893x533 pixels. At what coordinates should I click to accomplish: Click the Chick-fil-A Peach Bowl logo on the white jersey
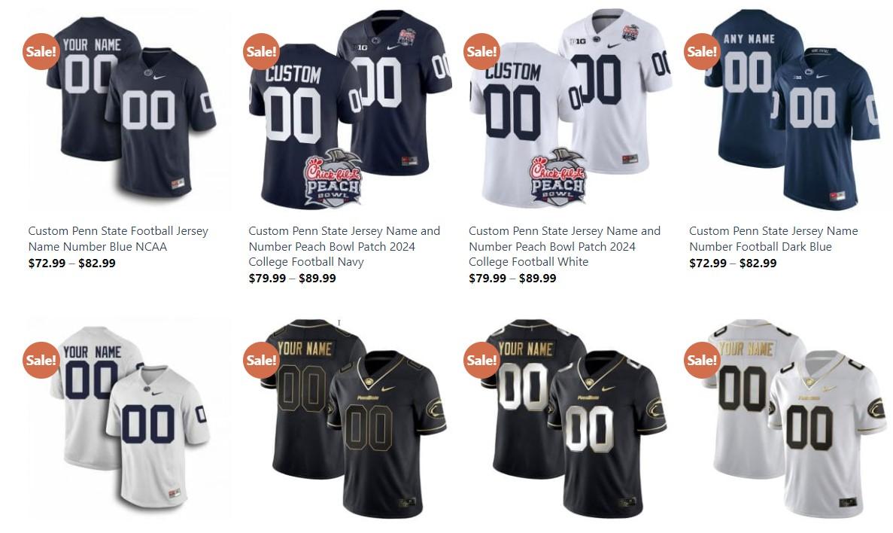[558, 178]
